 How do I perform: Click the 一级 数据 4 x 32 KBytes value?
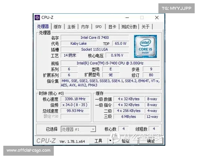click(129, 99)
